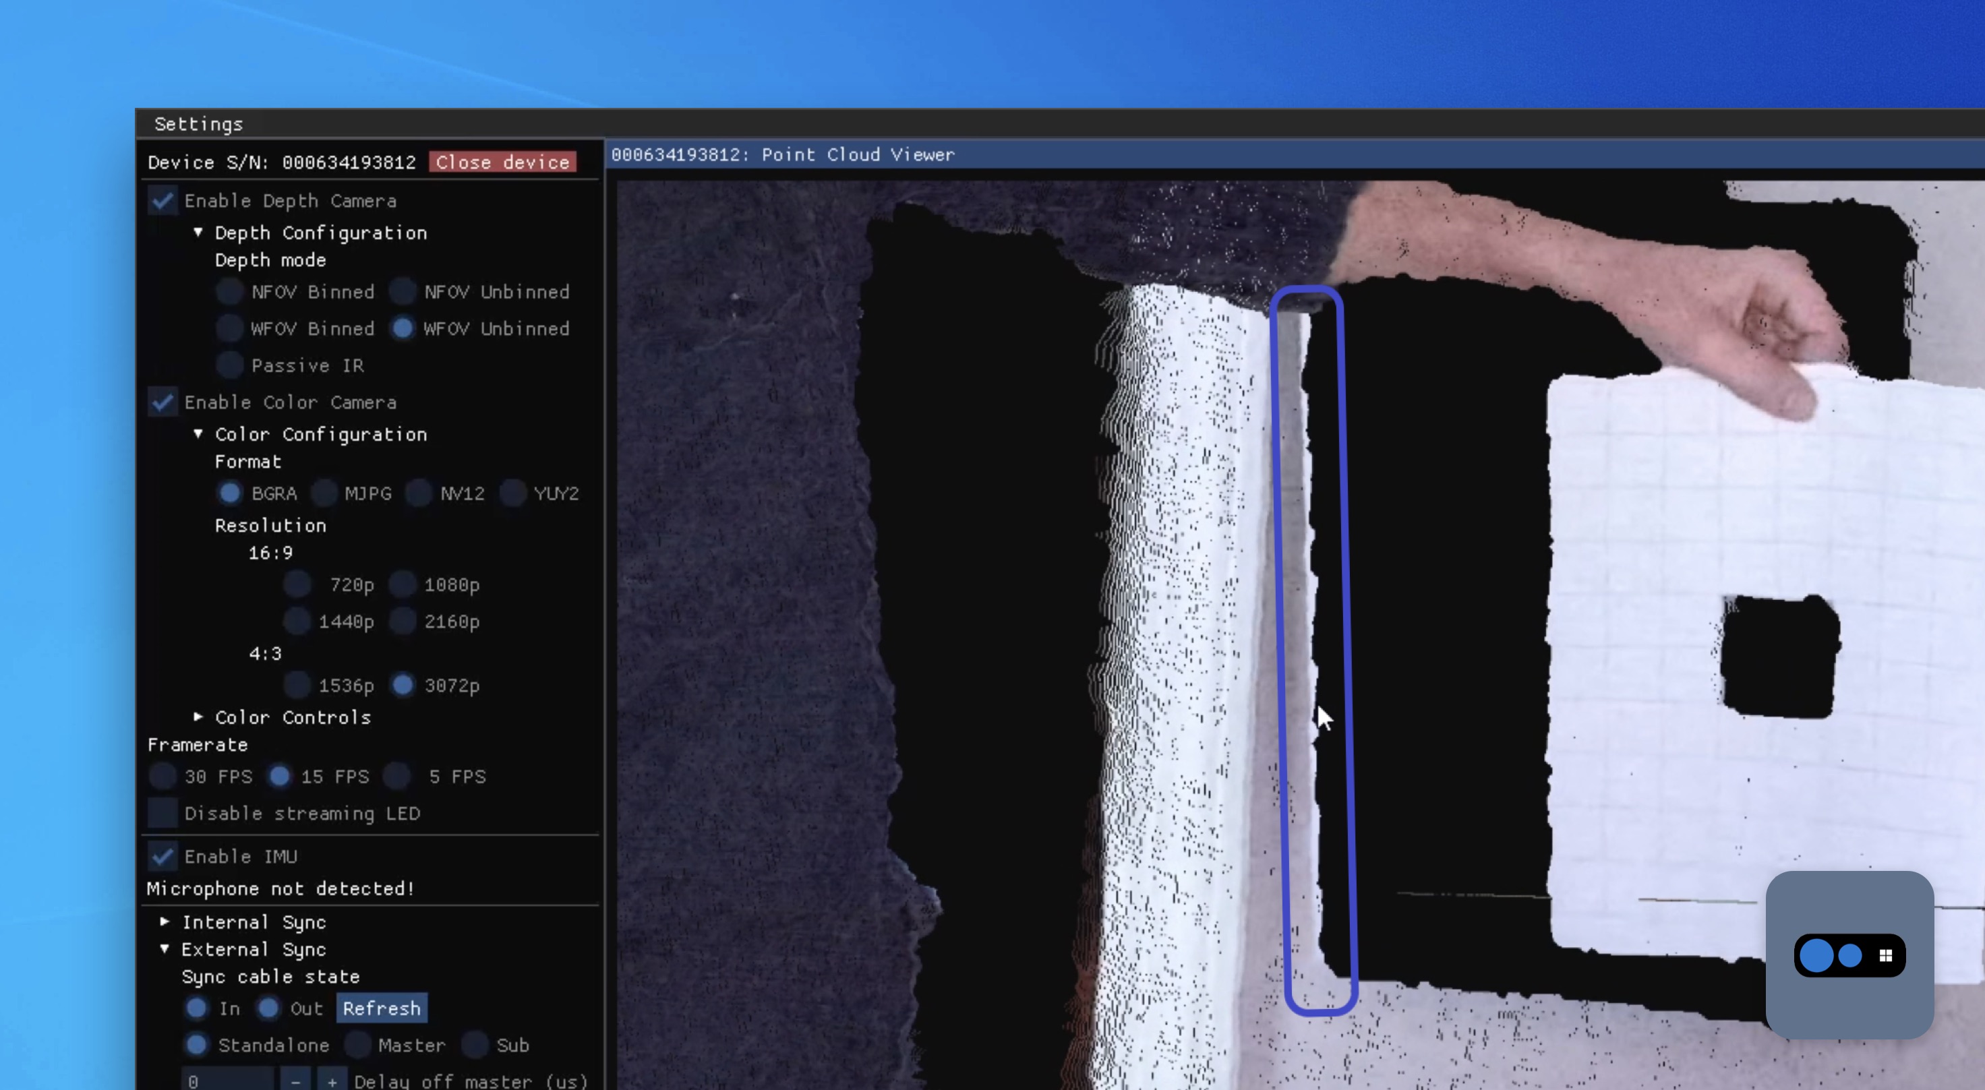The image size is (1985, 1090).
Task: Click the Delay off master value field
Action: click(x=227, y=1081)
